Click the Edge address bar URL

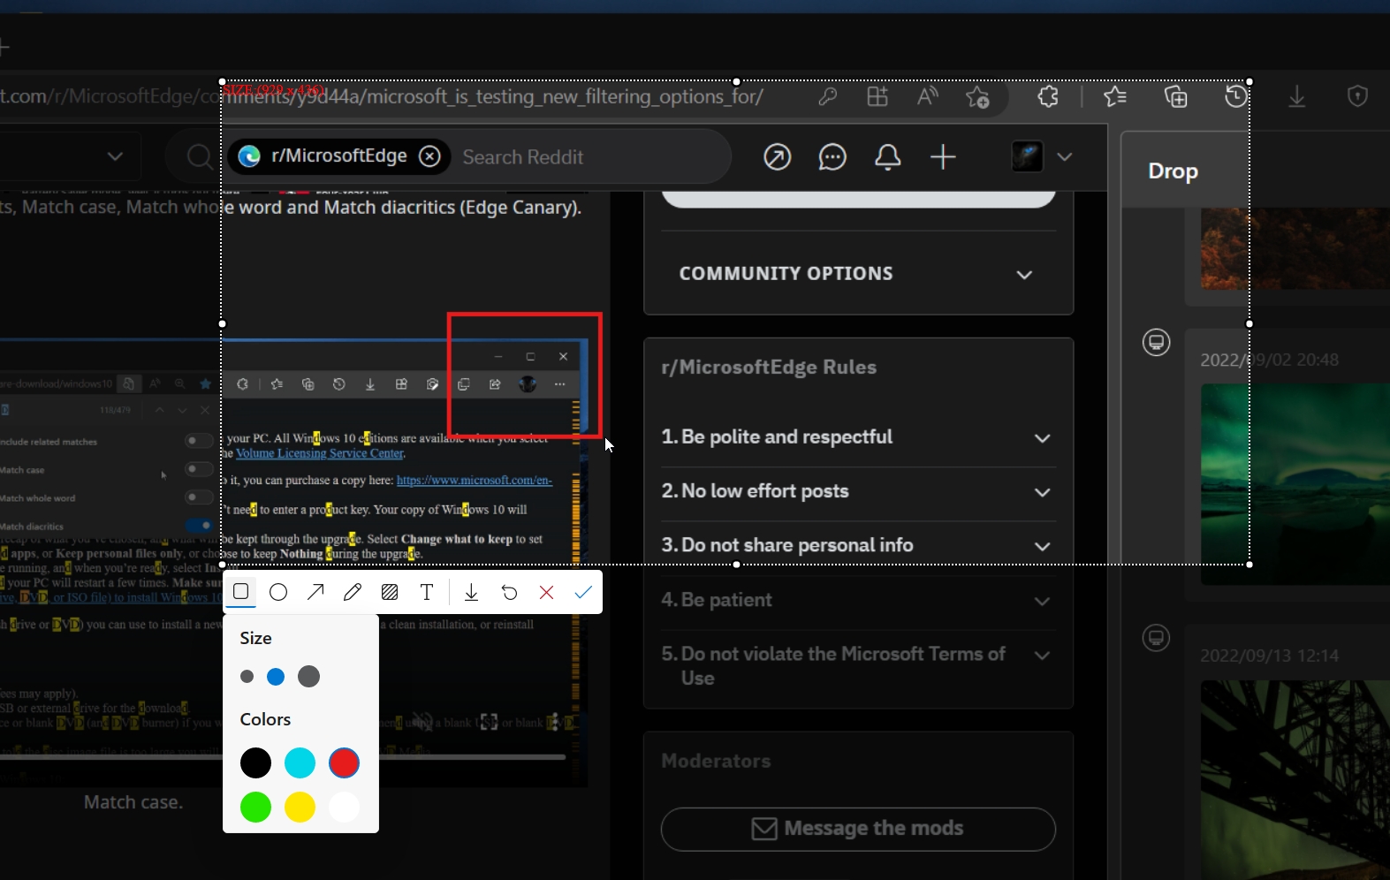[382, 96]
